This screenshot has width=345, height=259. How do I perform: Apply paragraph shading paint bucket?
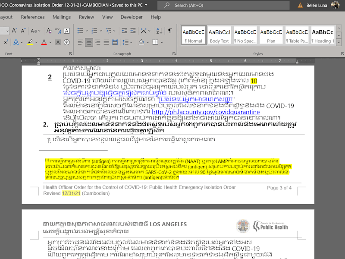click(x=141, y=42)
